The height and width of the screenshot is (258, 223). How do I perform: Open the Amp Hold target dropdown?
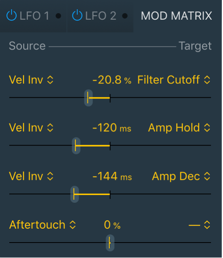(x=179, y=128)
